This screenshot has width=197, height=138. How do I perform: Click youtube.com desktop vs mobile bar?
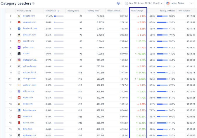(162, 22)
